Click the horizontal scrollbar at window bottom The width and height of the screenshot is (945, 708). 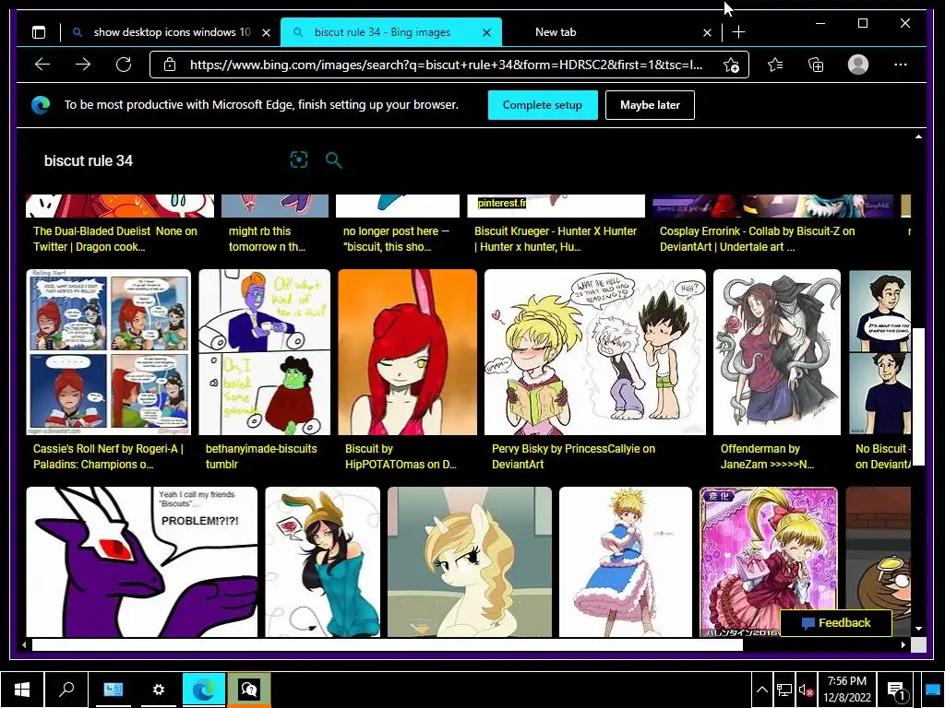387,644
